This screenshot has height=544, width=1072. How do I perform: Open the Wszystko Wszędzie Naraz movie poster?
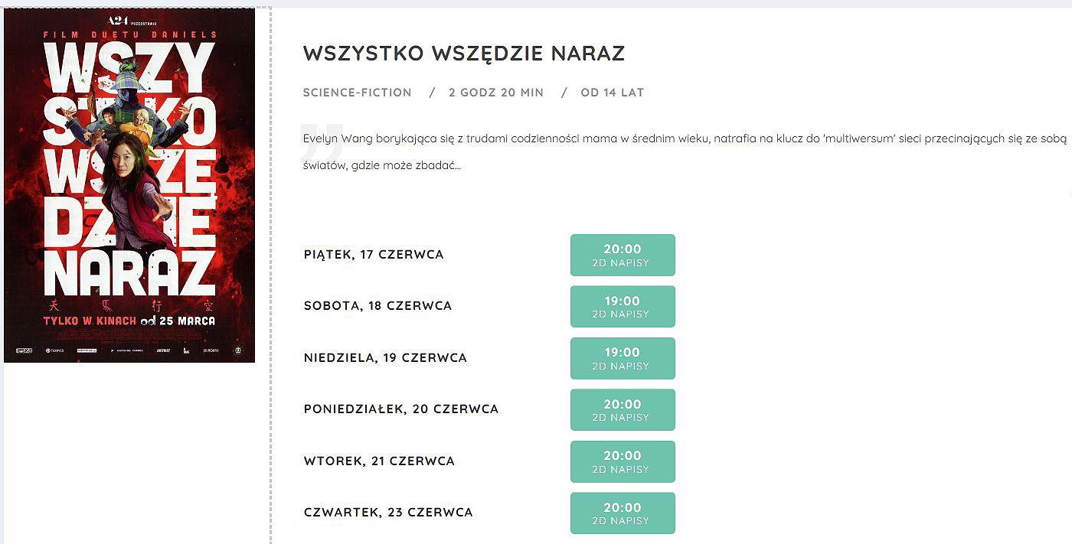pyautogui.click(x=129, y=185)
